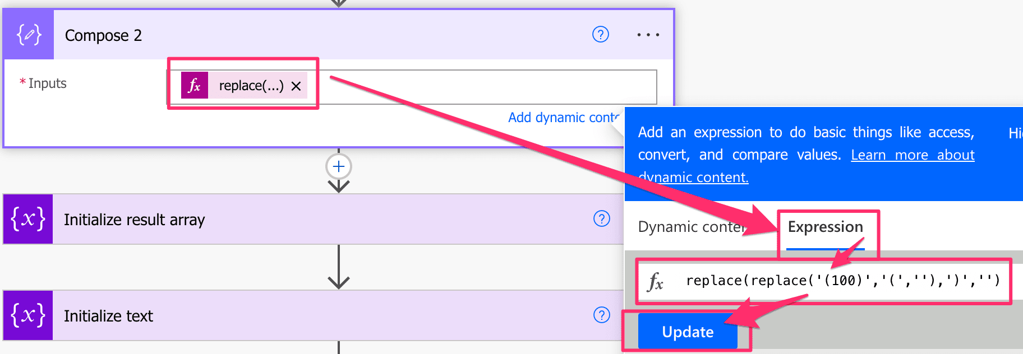Screen dimensions: 1023x354
Task: Click the Compose 2 pencil icon
Action: tap(27, 35)
